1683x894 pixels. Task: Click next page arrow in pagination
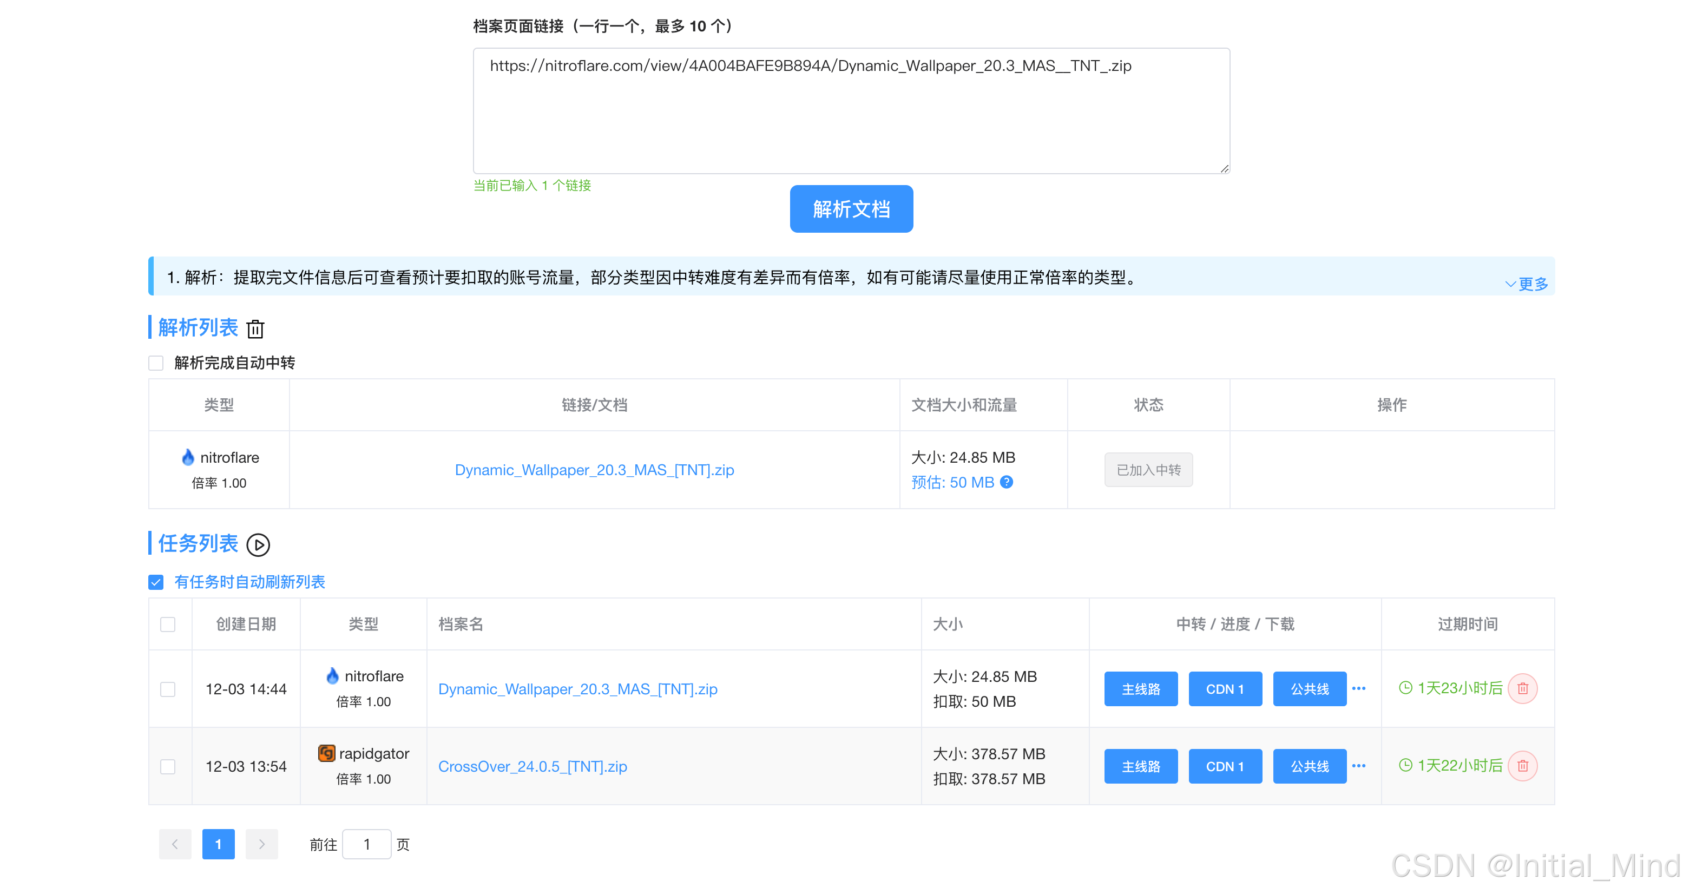(x=261, y=844)
